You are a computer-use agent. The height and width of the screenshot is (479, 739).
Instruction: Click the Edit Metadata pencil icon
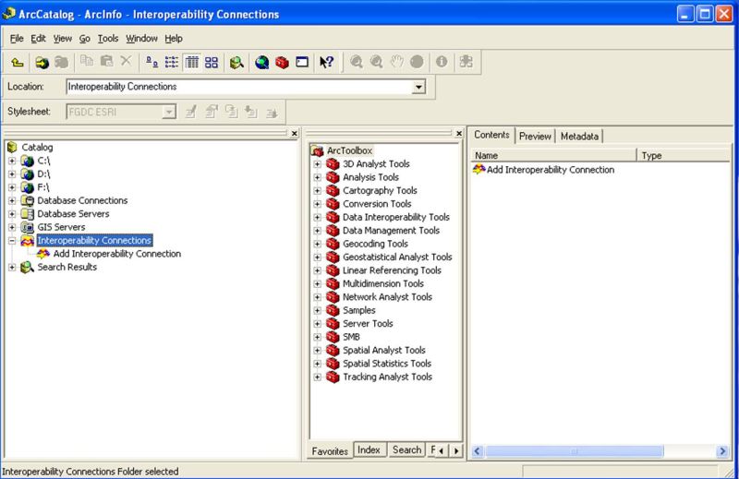191,112
